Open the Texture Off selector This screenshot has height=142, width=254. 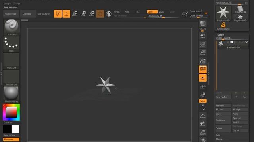click(12, 78)
